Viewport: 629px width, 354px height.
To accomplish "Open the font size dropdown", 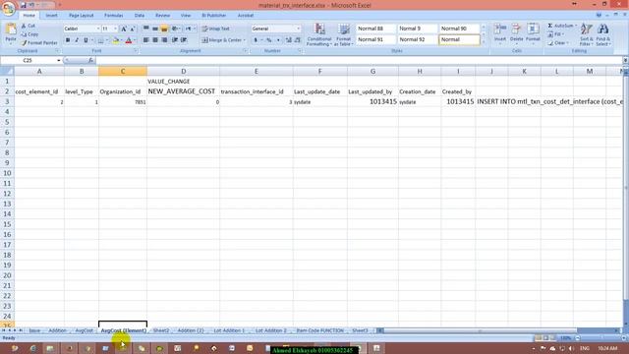I will (x=116, y=29).
